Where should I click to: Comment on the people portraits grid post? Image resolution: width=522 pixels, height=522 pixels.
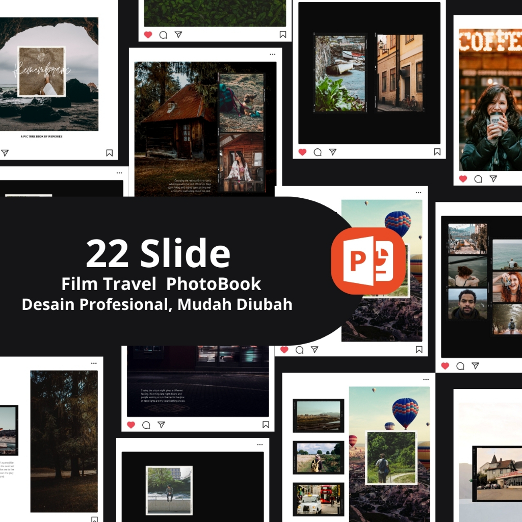pyautogui.click(x=459, y=366)
